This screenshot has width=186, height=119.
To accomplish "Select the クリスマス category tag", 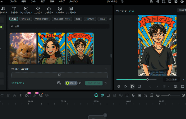I will pyautogui.click(x=26, y=19).
